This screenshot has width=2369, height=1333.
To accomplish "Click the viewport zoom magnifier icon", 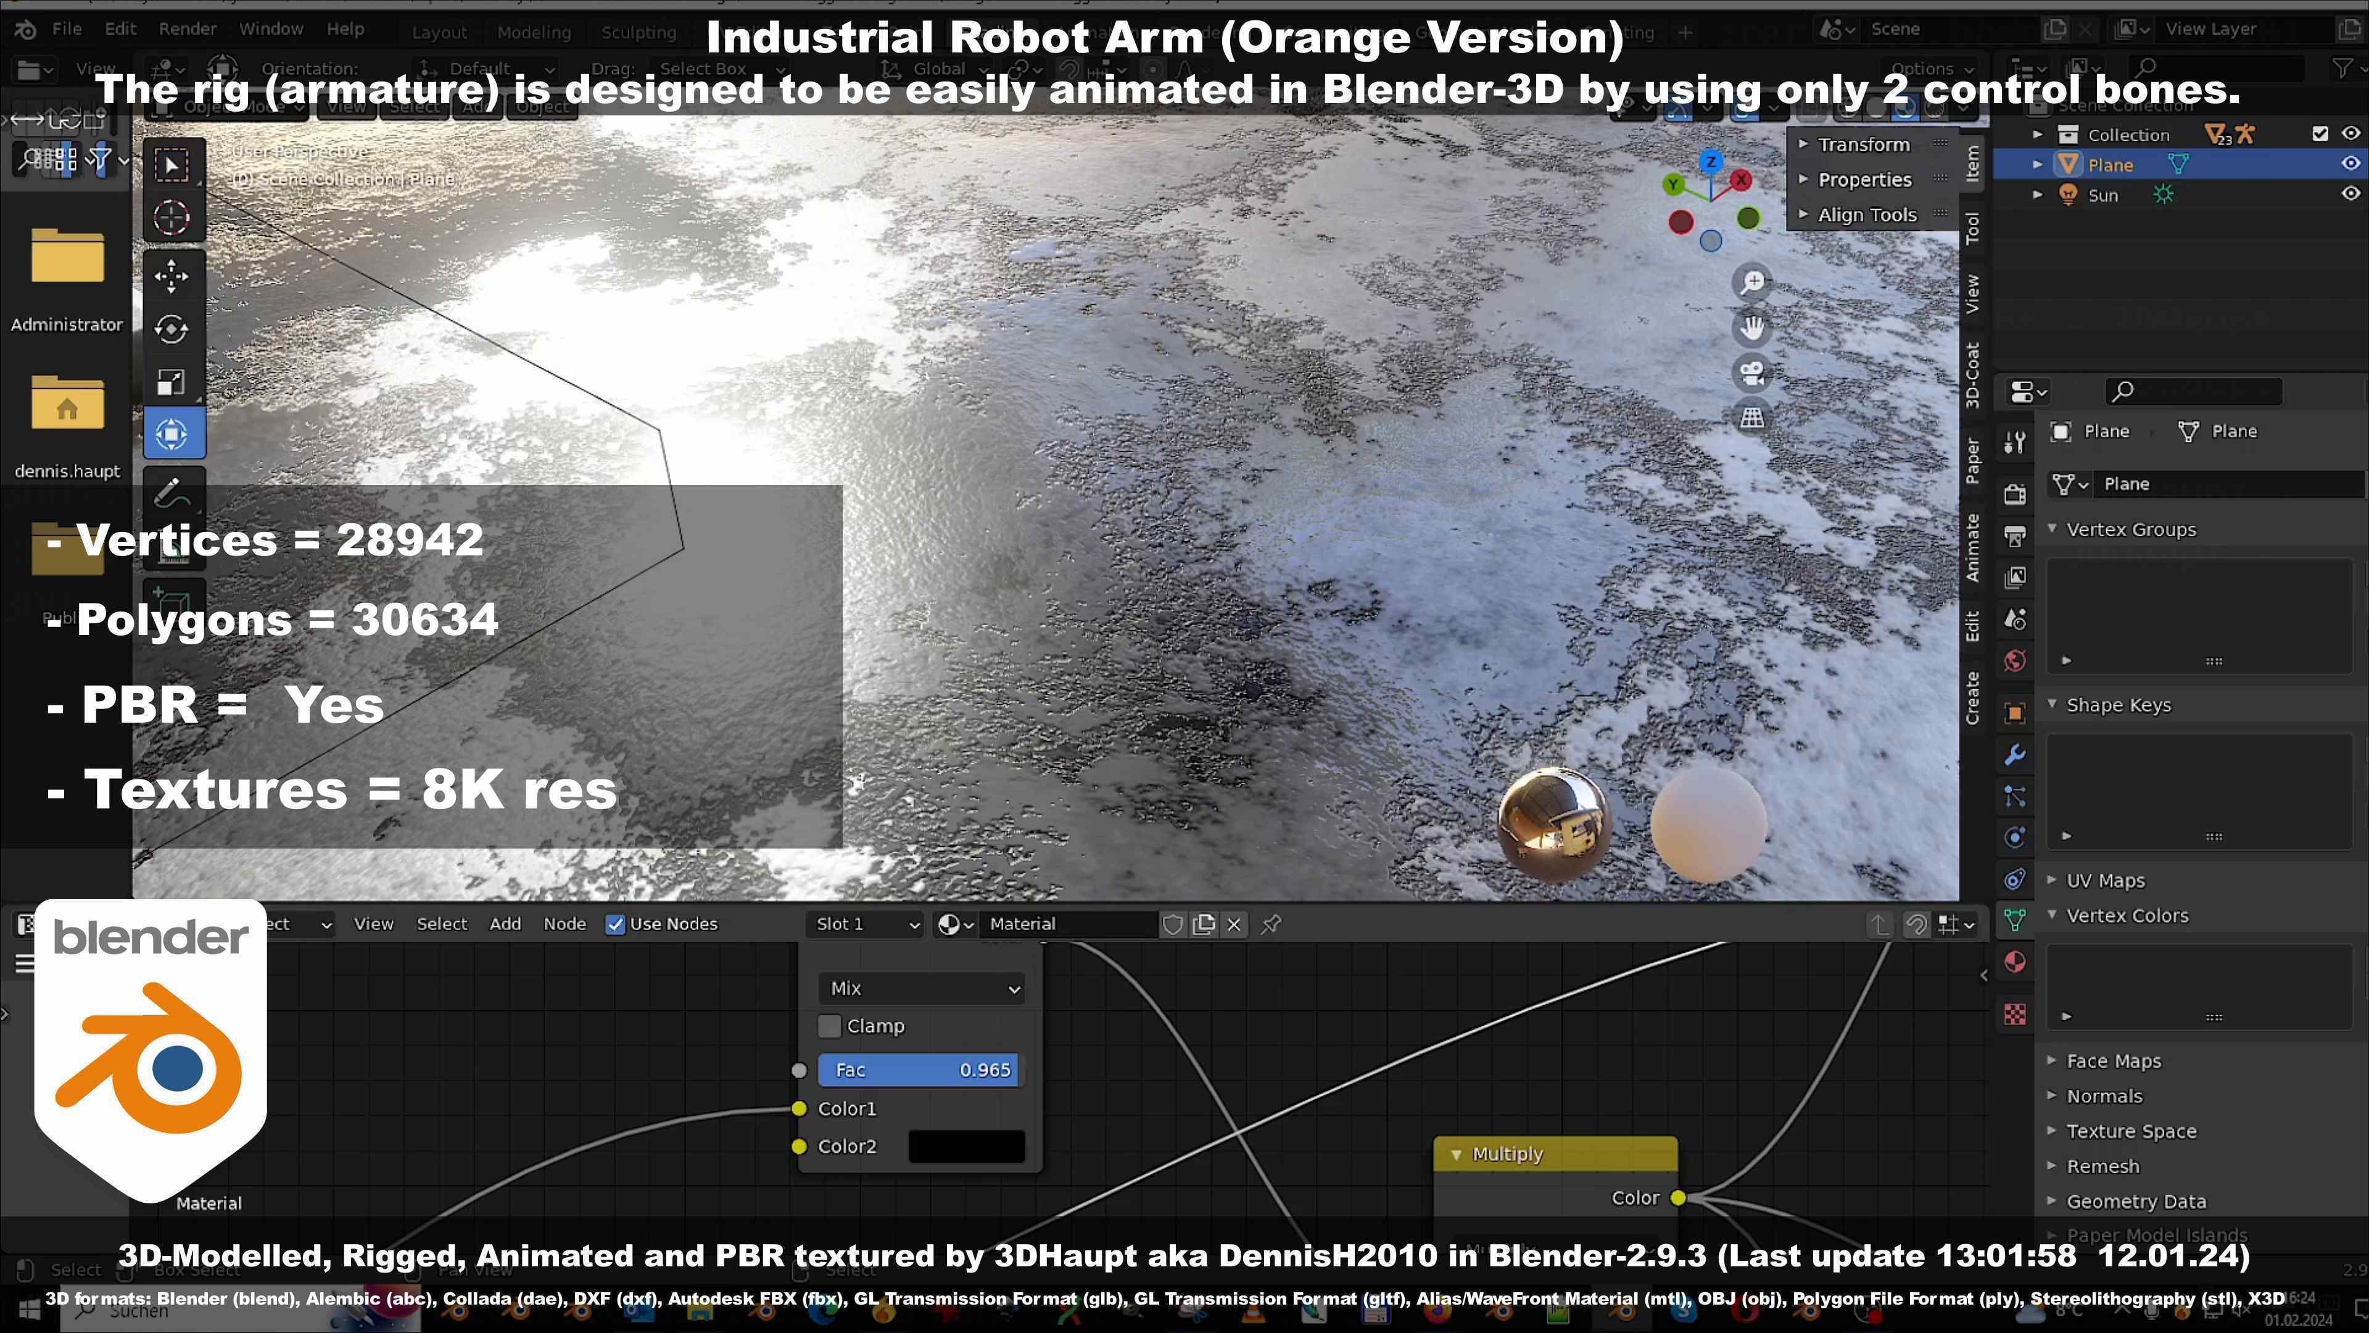I will (x=1752, y=283).
